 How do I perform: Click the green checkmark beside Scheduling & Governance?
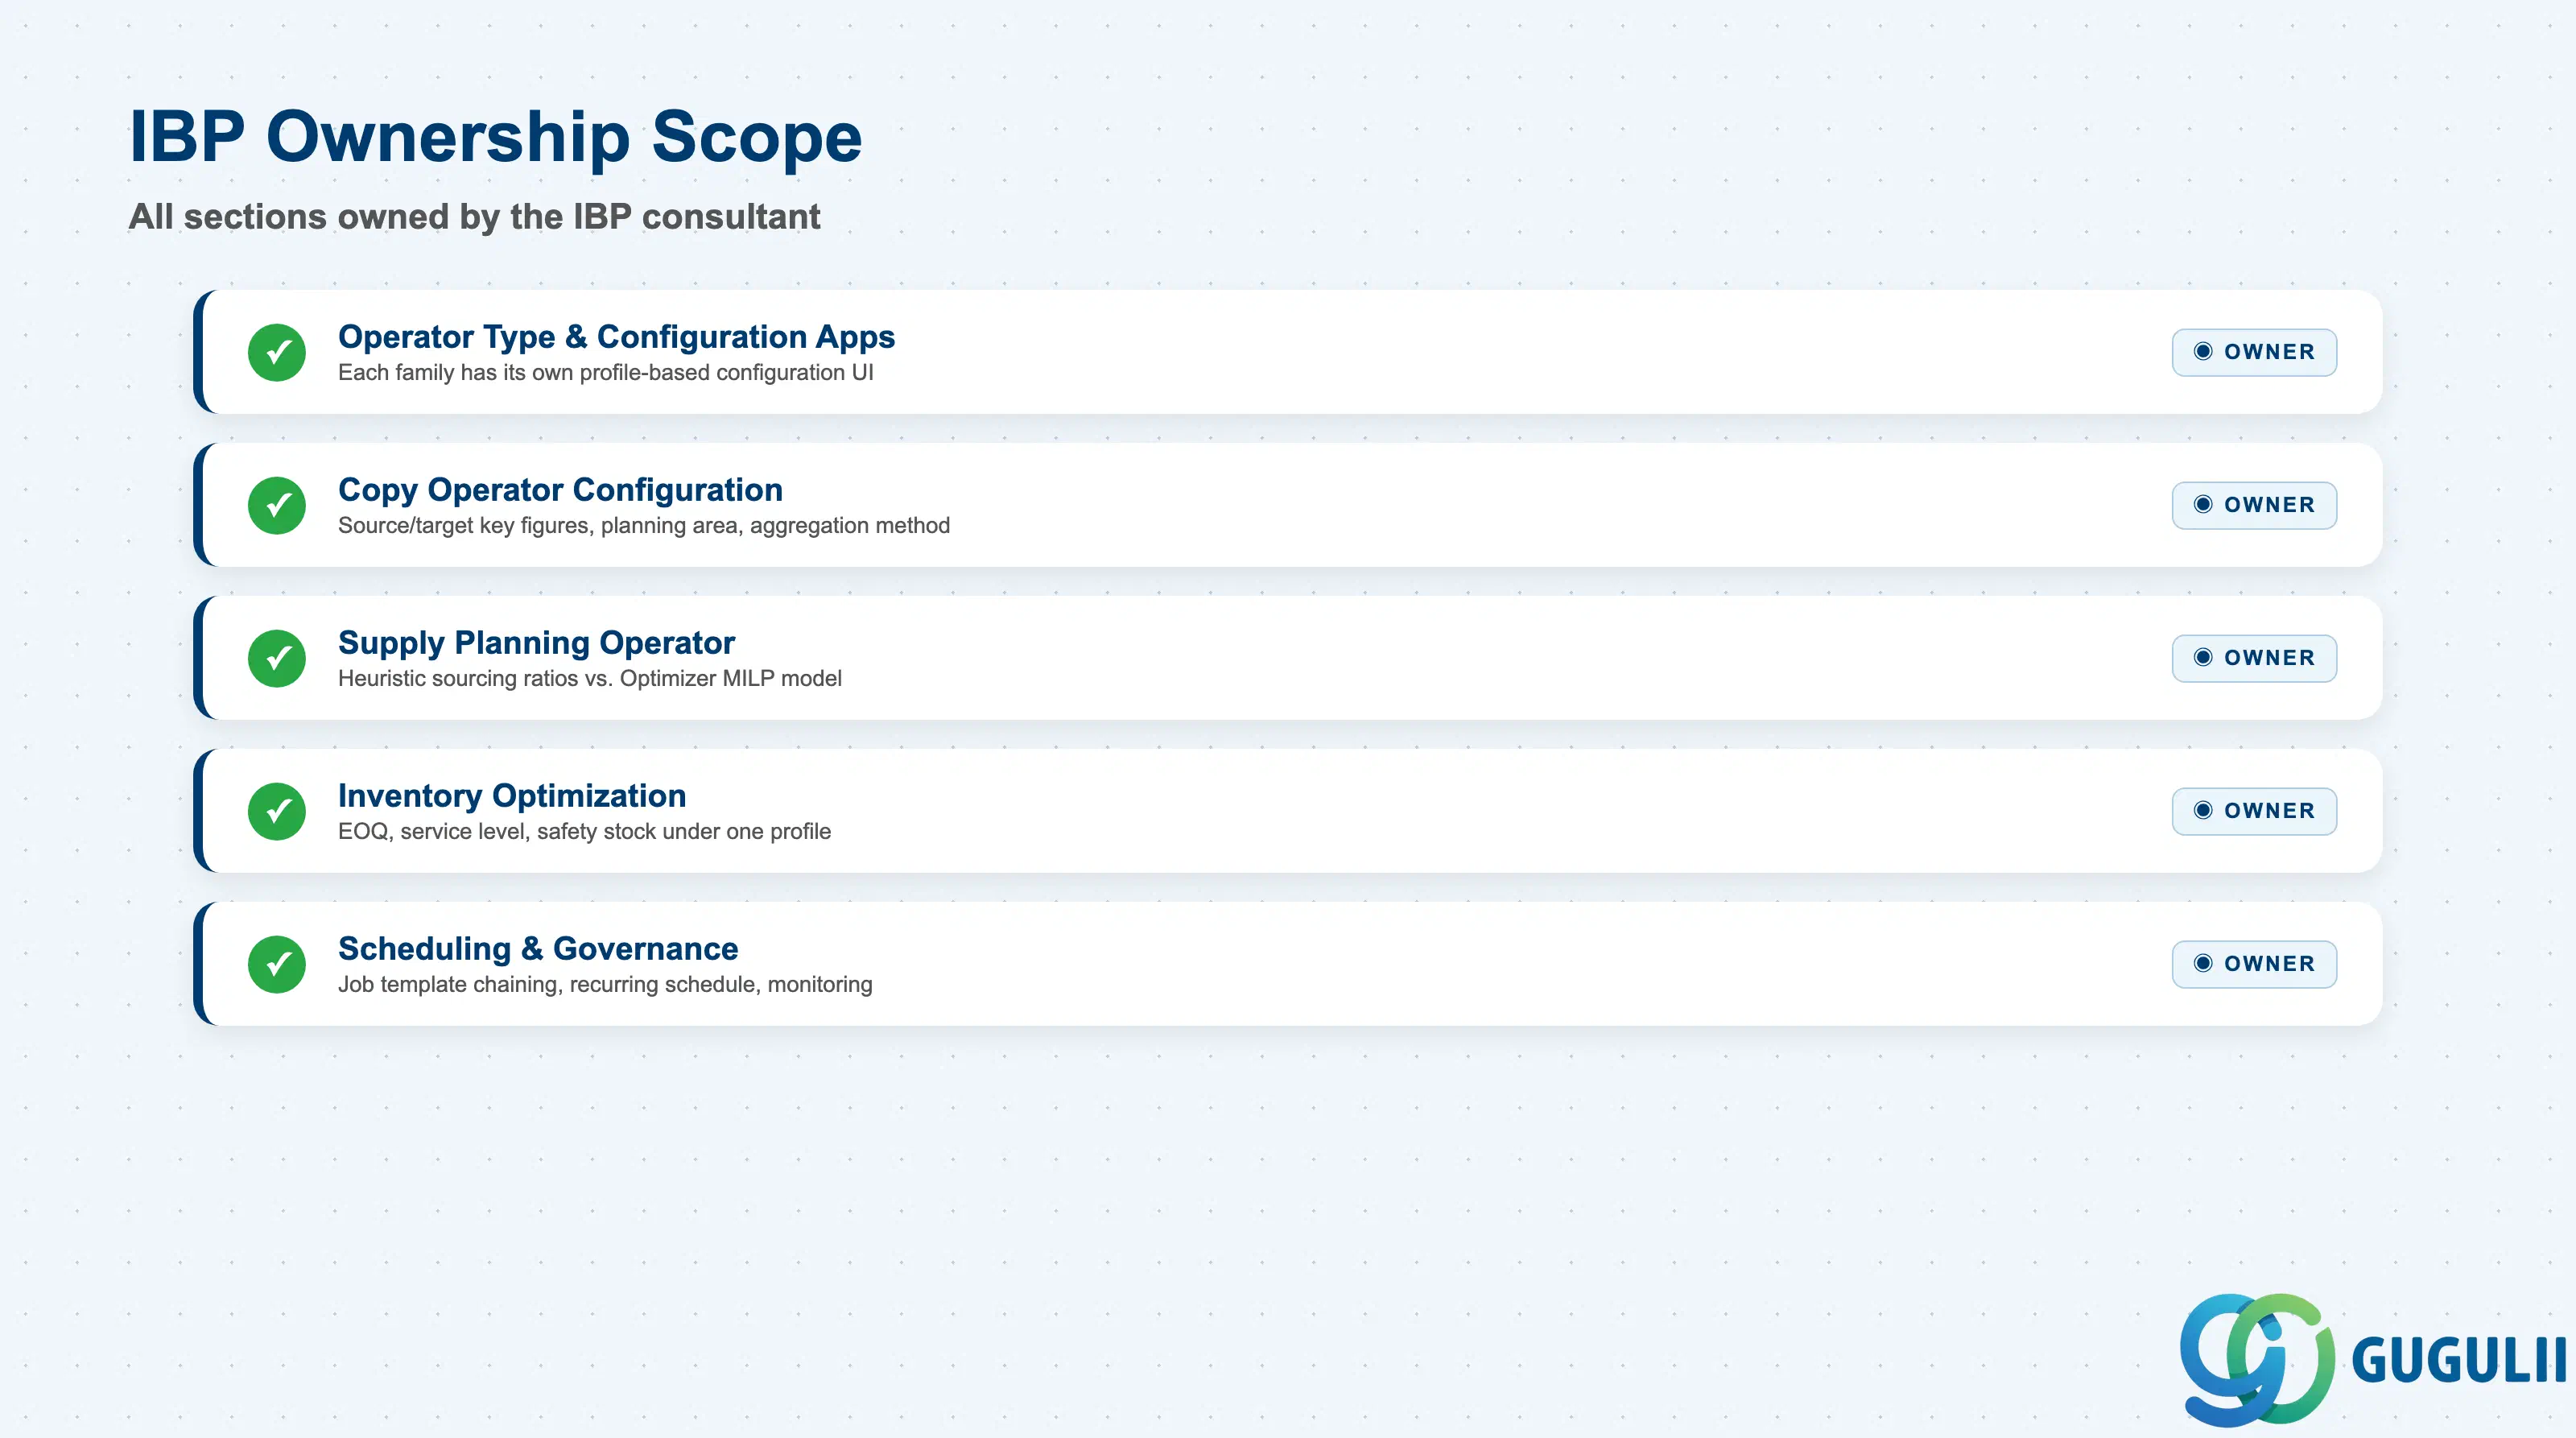click(277, 964)
